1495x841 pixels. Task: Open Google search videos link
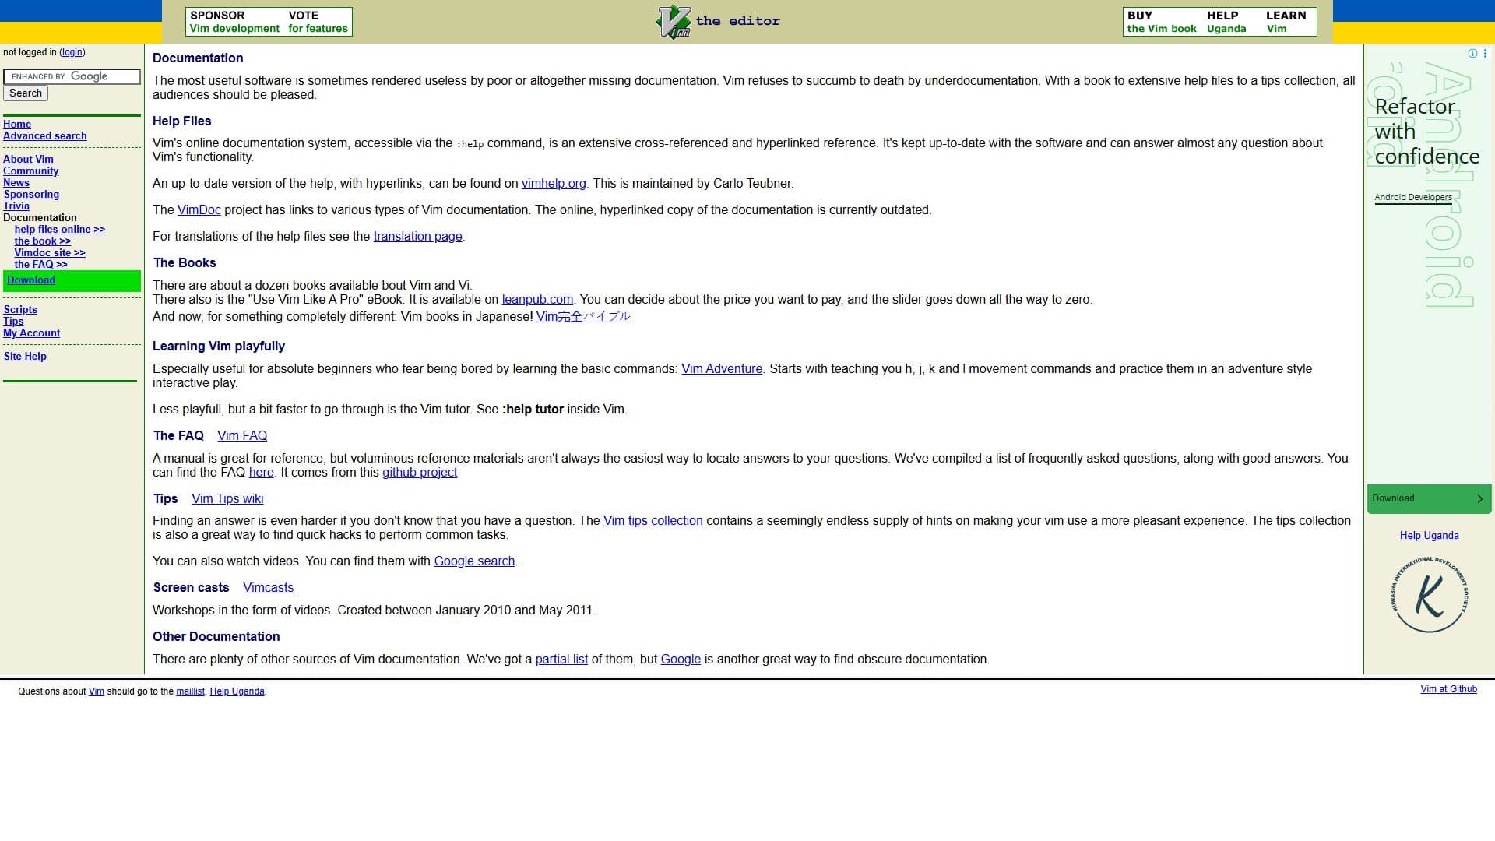[474, 561]
